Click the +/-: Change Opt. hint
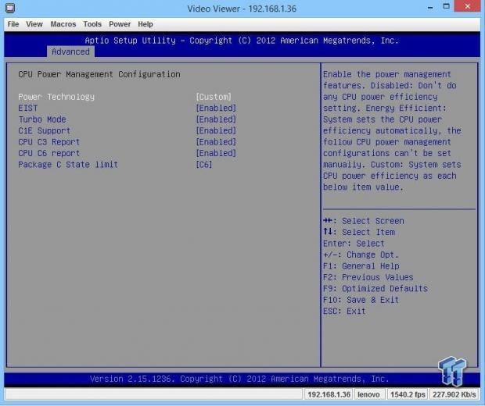Screen dimensions: 485x406 click(x=361, y=255)
